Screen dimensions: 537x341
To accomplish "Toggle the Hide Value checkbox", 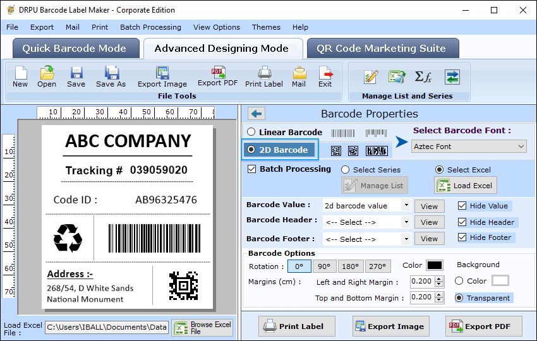I will coord(462,205).
